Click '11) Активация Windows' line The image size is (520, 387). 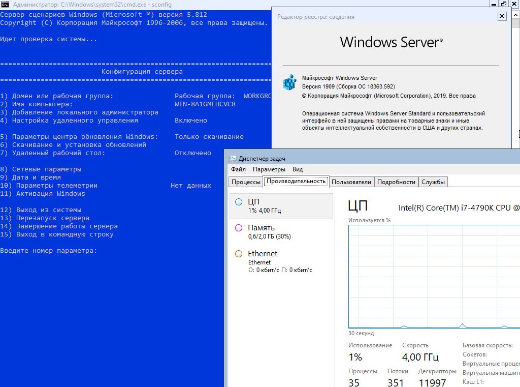coord(43,194)
